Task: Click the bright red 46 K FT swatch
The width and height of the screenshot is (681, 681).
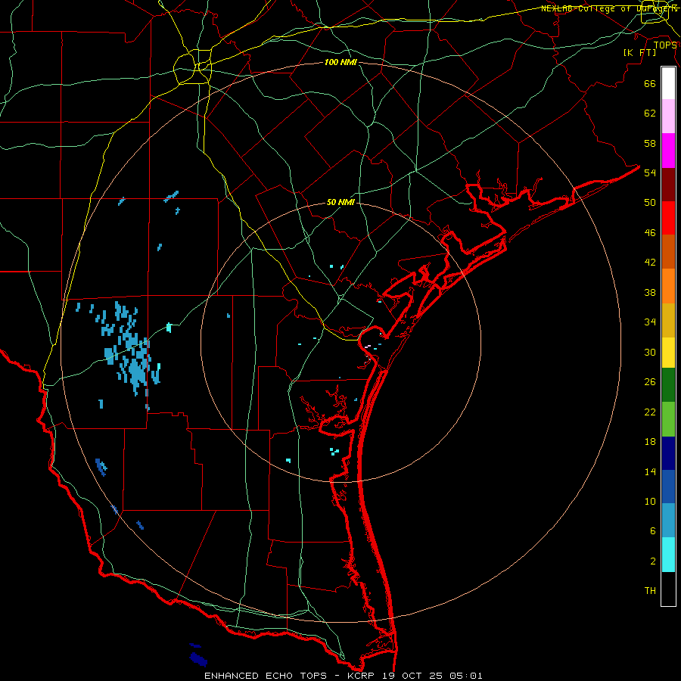Action: [668, 218]
